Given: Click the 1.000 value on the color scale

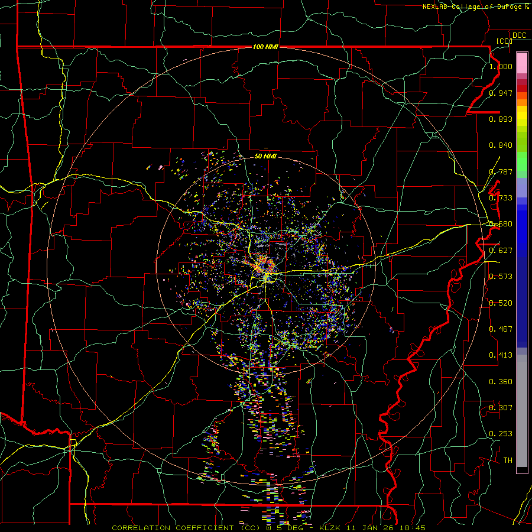Looking at the screenshot, I should [x=501, y=66].
